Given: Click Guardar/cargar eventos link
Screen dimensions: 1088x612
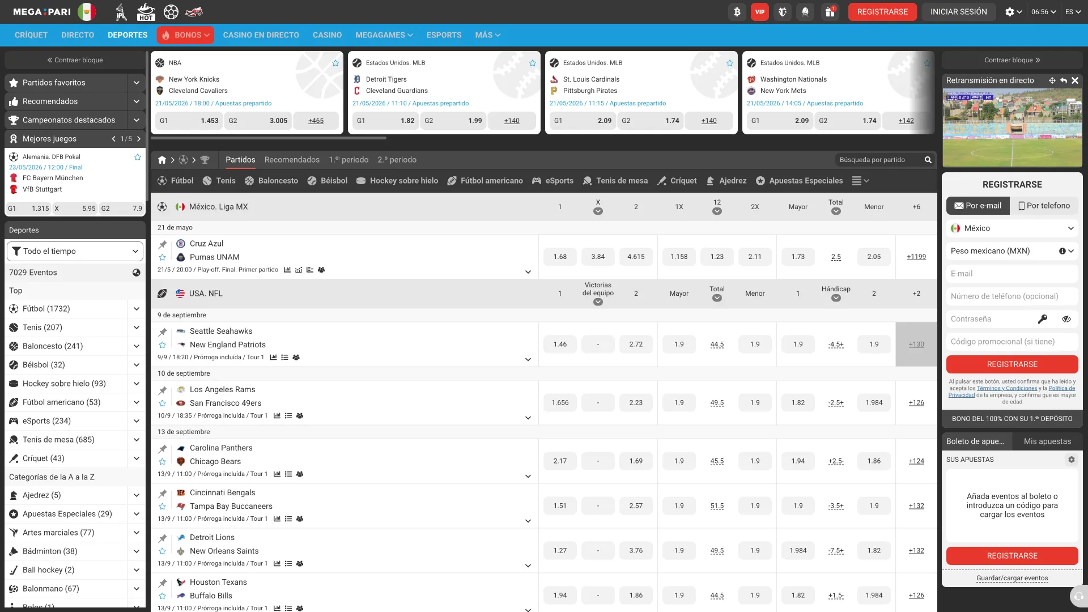Looking at the screenshot, I should click(x=1012, y=579).
